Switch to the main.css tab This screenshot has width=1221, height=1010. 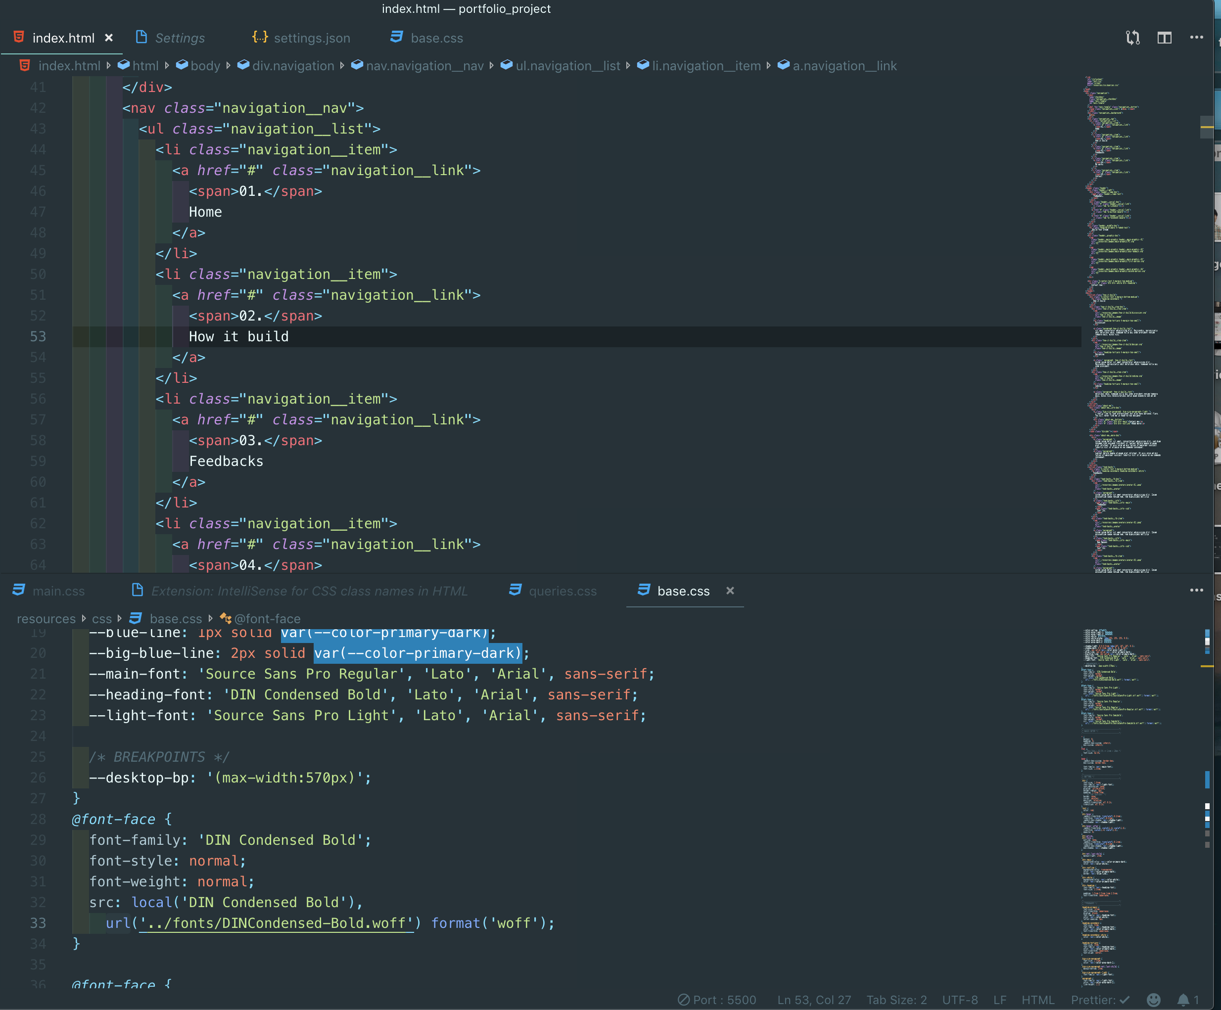click(48, 591)
